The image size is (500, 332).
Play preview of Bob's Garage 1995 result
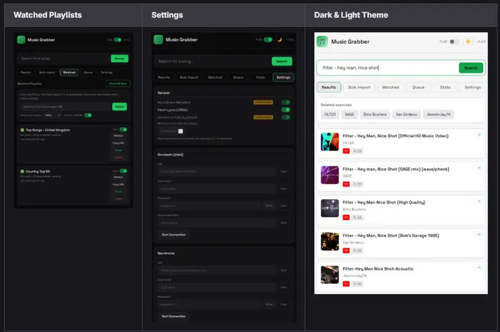click(479, 235)
